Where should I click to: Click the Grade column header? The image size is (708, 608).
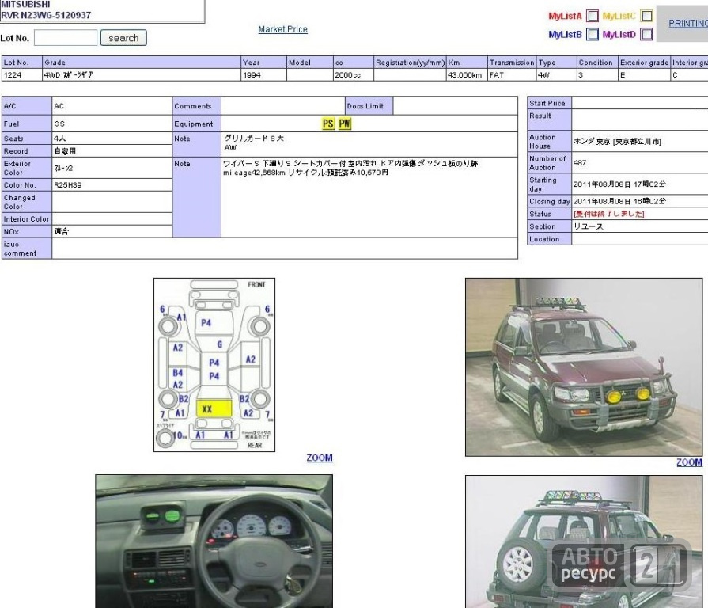[142, 63]
